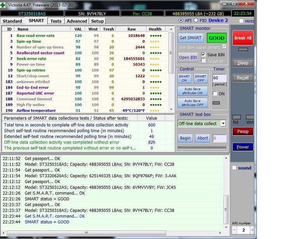293x239 pixels.
Task: Open the Advanced tab
Action: (x=77, y=21)
